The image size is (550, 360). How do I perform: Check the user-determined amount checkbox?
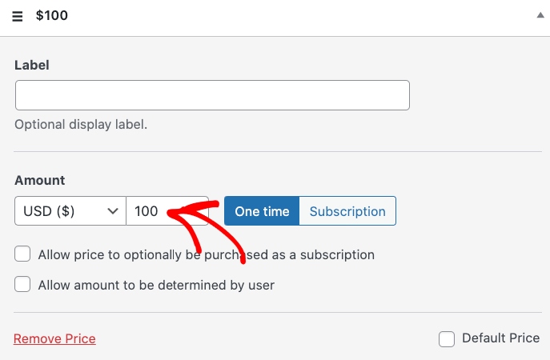(x=23, y=284)
